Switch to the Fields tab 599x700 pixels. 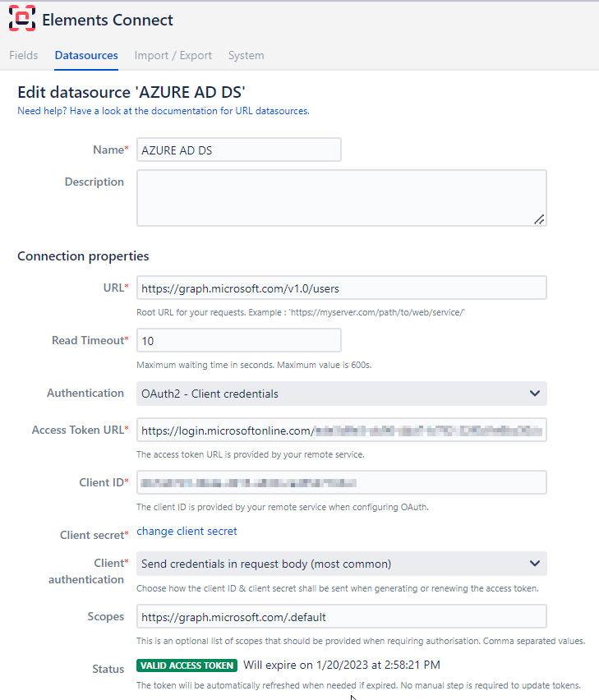click(x=23, y=56)
